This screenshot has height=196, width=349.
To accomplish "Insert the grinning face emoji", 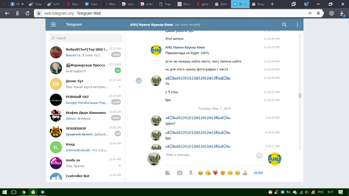I will click(x=238, y=173).
